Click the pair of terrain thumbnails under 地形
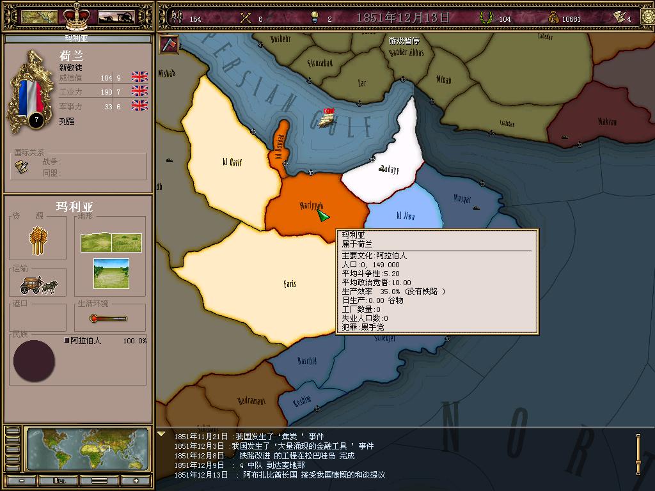655x491 pixels. [111, 242]
